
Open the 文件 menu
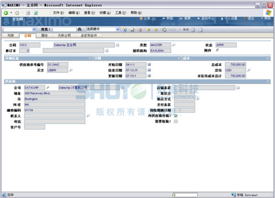pyautogui.click(x=58, y=13)
